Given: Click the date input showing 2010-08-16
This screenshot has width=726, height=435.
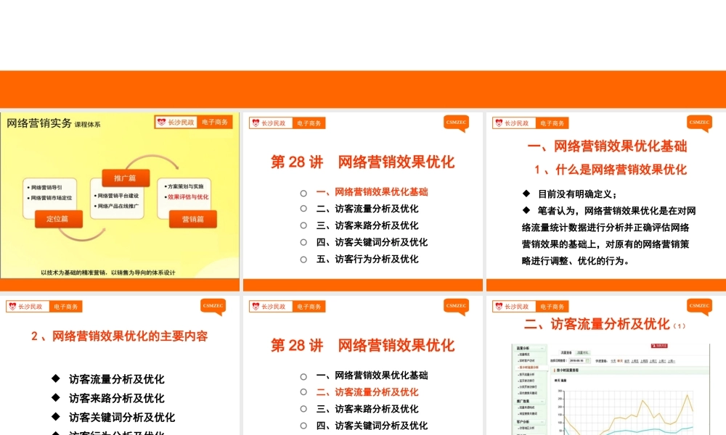Looking at the screenshot, I should [x=577, y=361].
